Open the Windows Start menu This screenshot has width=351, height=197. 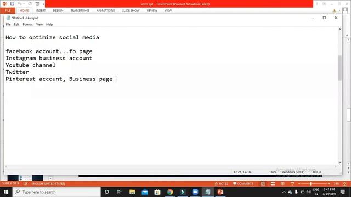6,192
